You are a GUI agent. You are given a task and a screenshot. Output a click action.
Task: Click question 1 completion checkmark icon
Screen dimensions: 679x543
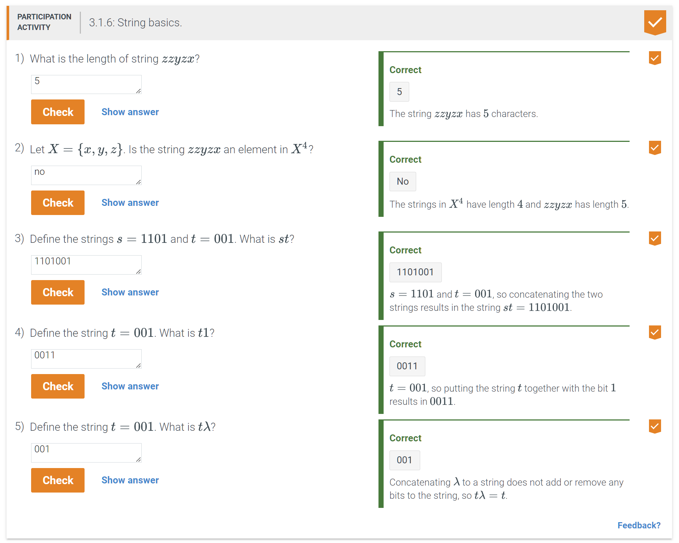point(654,58)
